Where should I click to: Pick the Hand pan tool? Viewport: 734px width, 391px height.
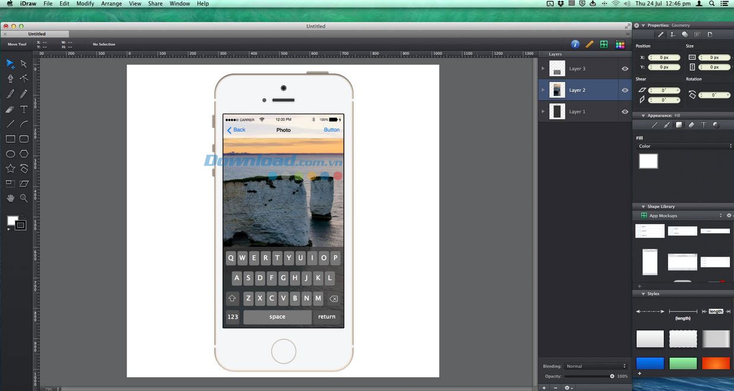(10, 198)
